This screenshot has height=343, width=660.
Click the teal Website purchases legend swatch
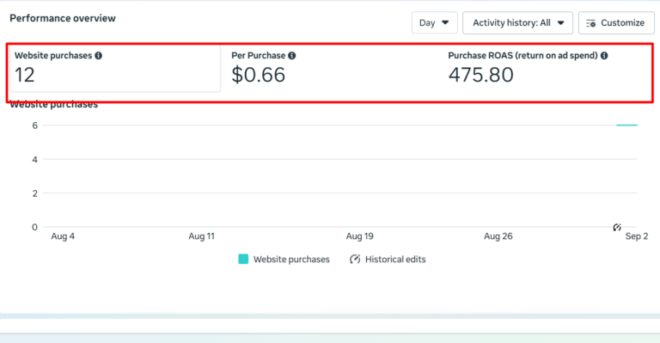pos(243,260)
